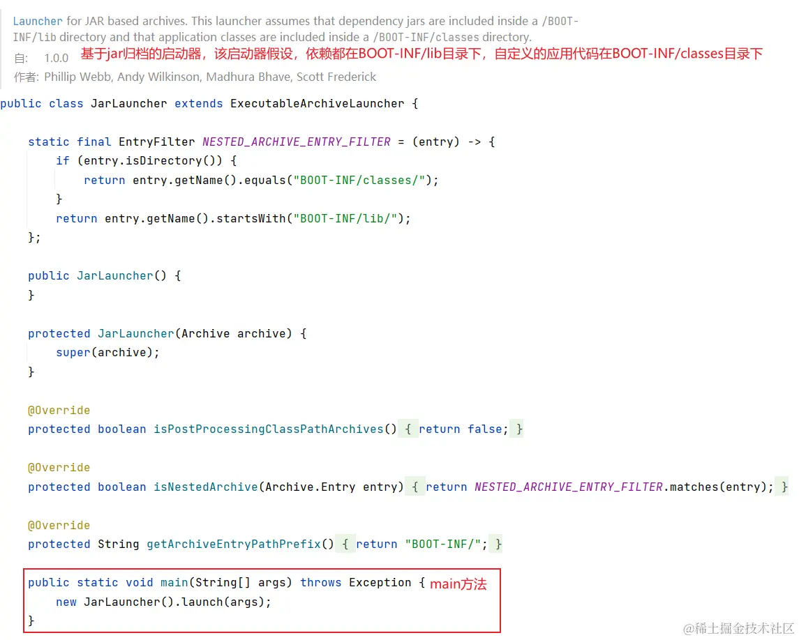Click JarLauncher in the new expression

122,602
